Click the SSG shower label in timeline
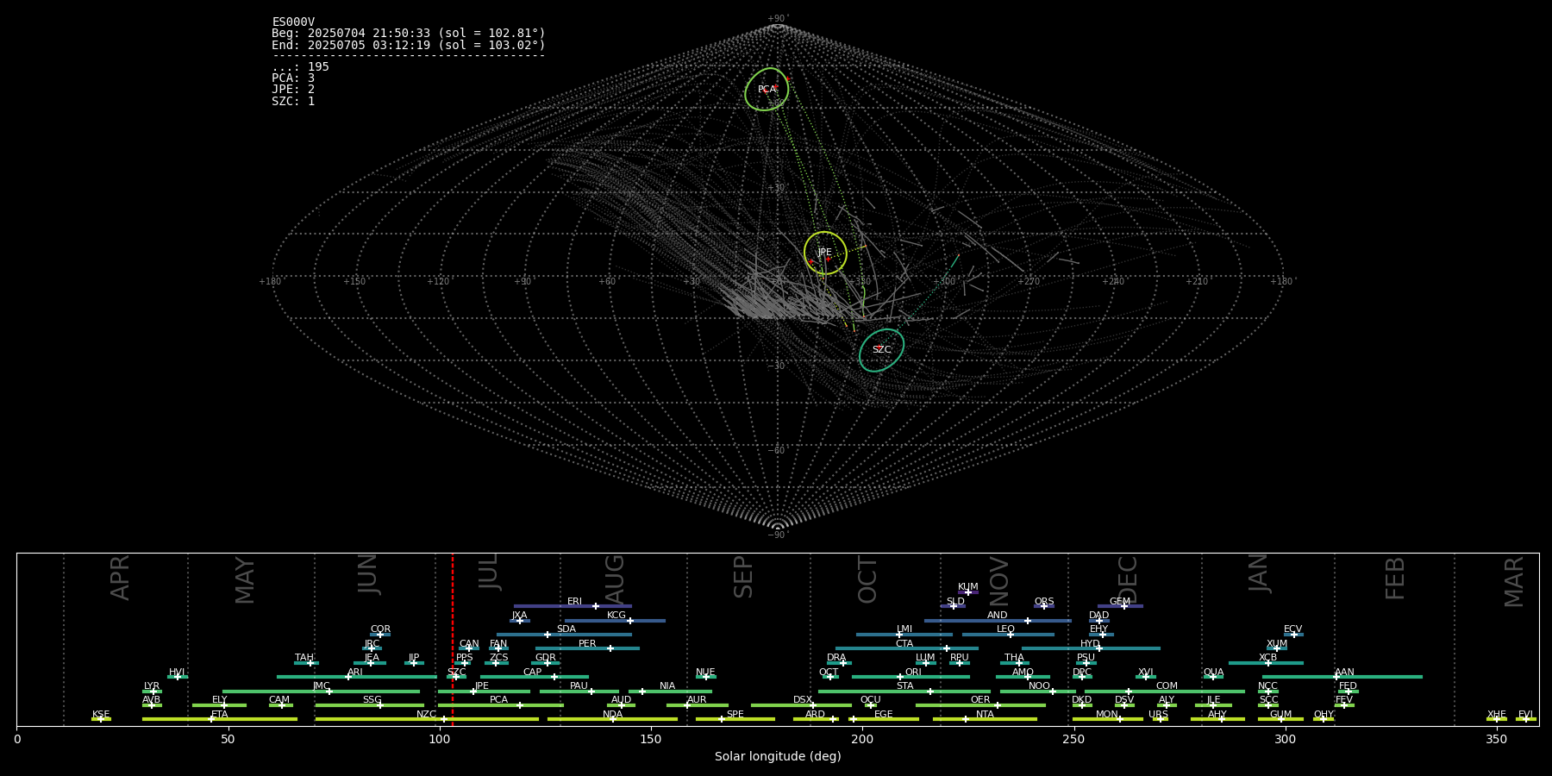This screenshot has width=1552, height=776. (372, 700)
